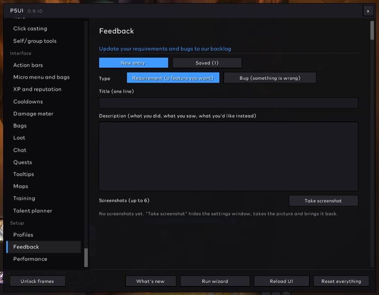Click Run wizard button

(x=215, y=281)
